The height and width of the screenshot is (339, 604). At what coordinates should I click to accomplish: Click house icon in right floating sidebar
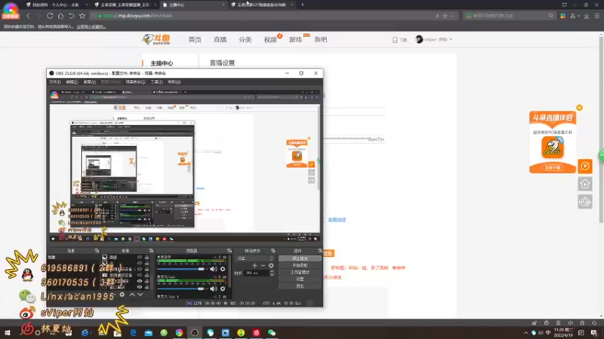[584, 184]
